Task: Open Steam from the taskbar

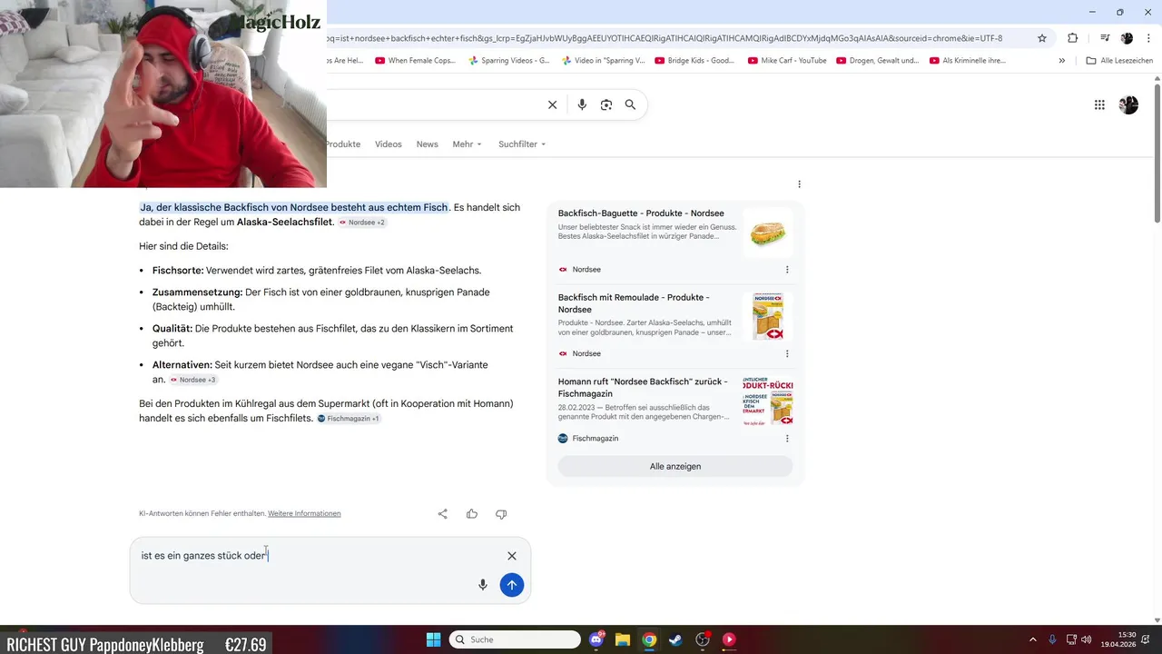Action: point(675,639)
